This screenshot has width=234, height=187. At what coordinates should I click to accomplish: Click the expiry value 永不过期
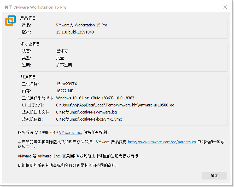tap(64, 65)
